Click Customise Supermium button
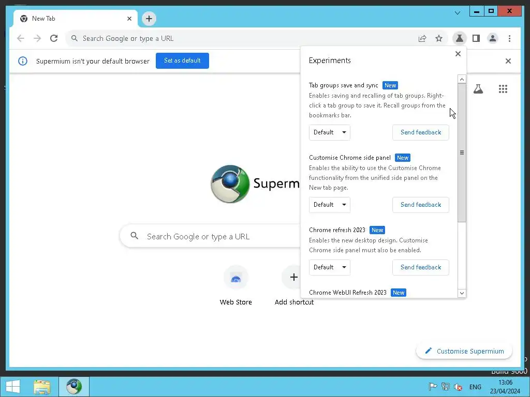Viewport: 530px width, 397px height. pos(464,351)
